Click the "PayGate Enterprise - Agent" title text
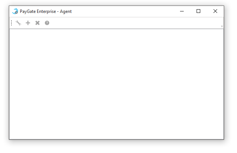Viewport: 237px width, 153px height. pyautogui.click(x=46, y=11)
